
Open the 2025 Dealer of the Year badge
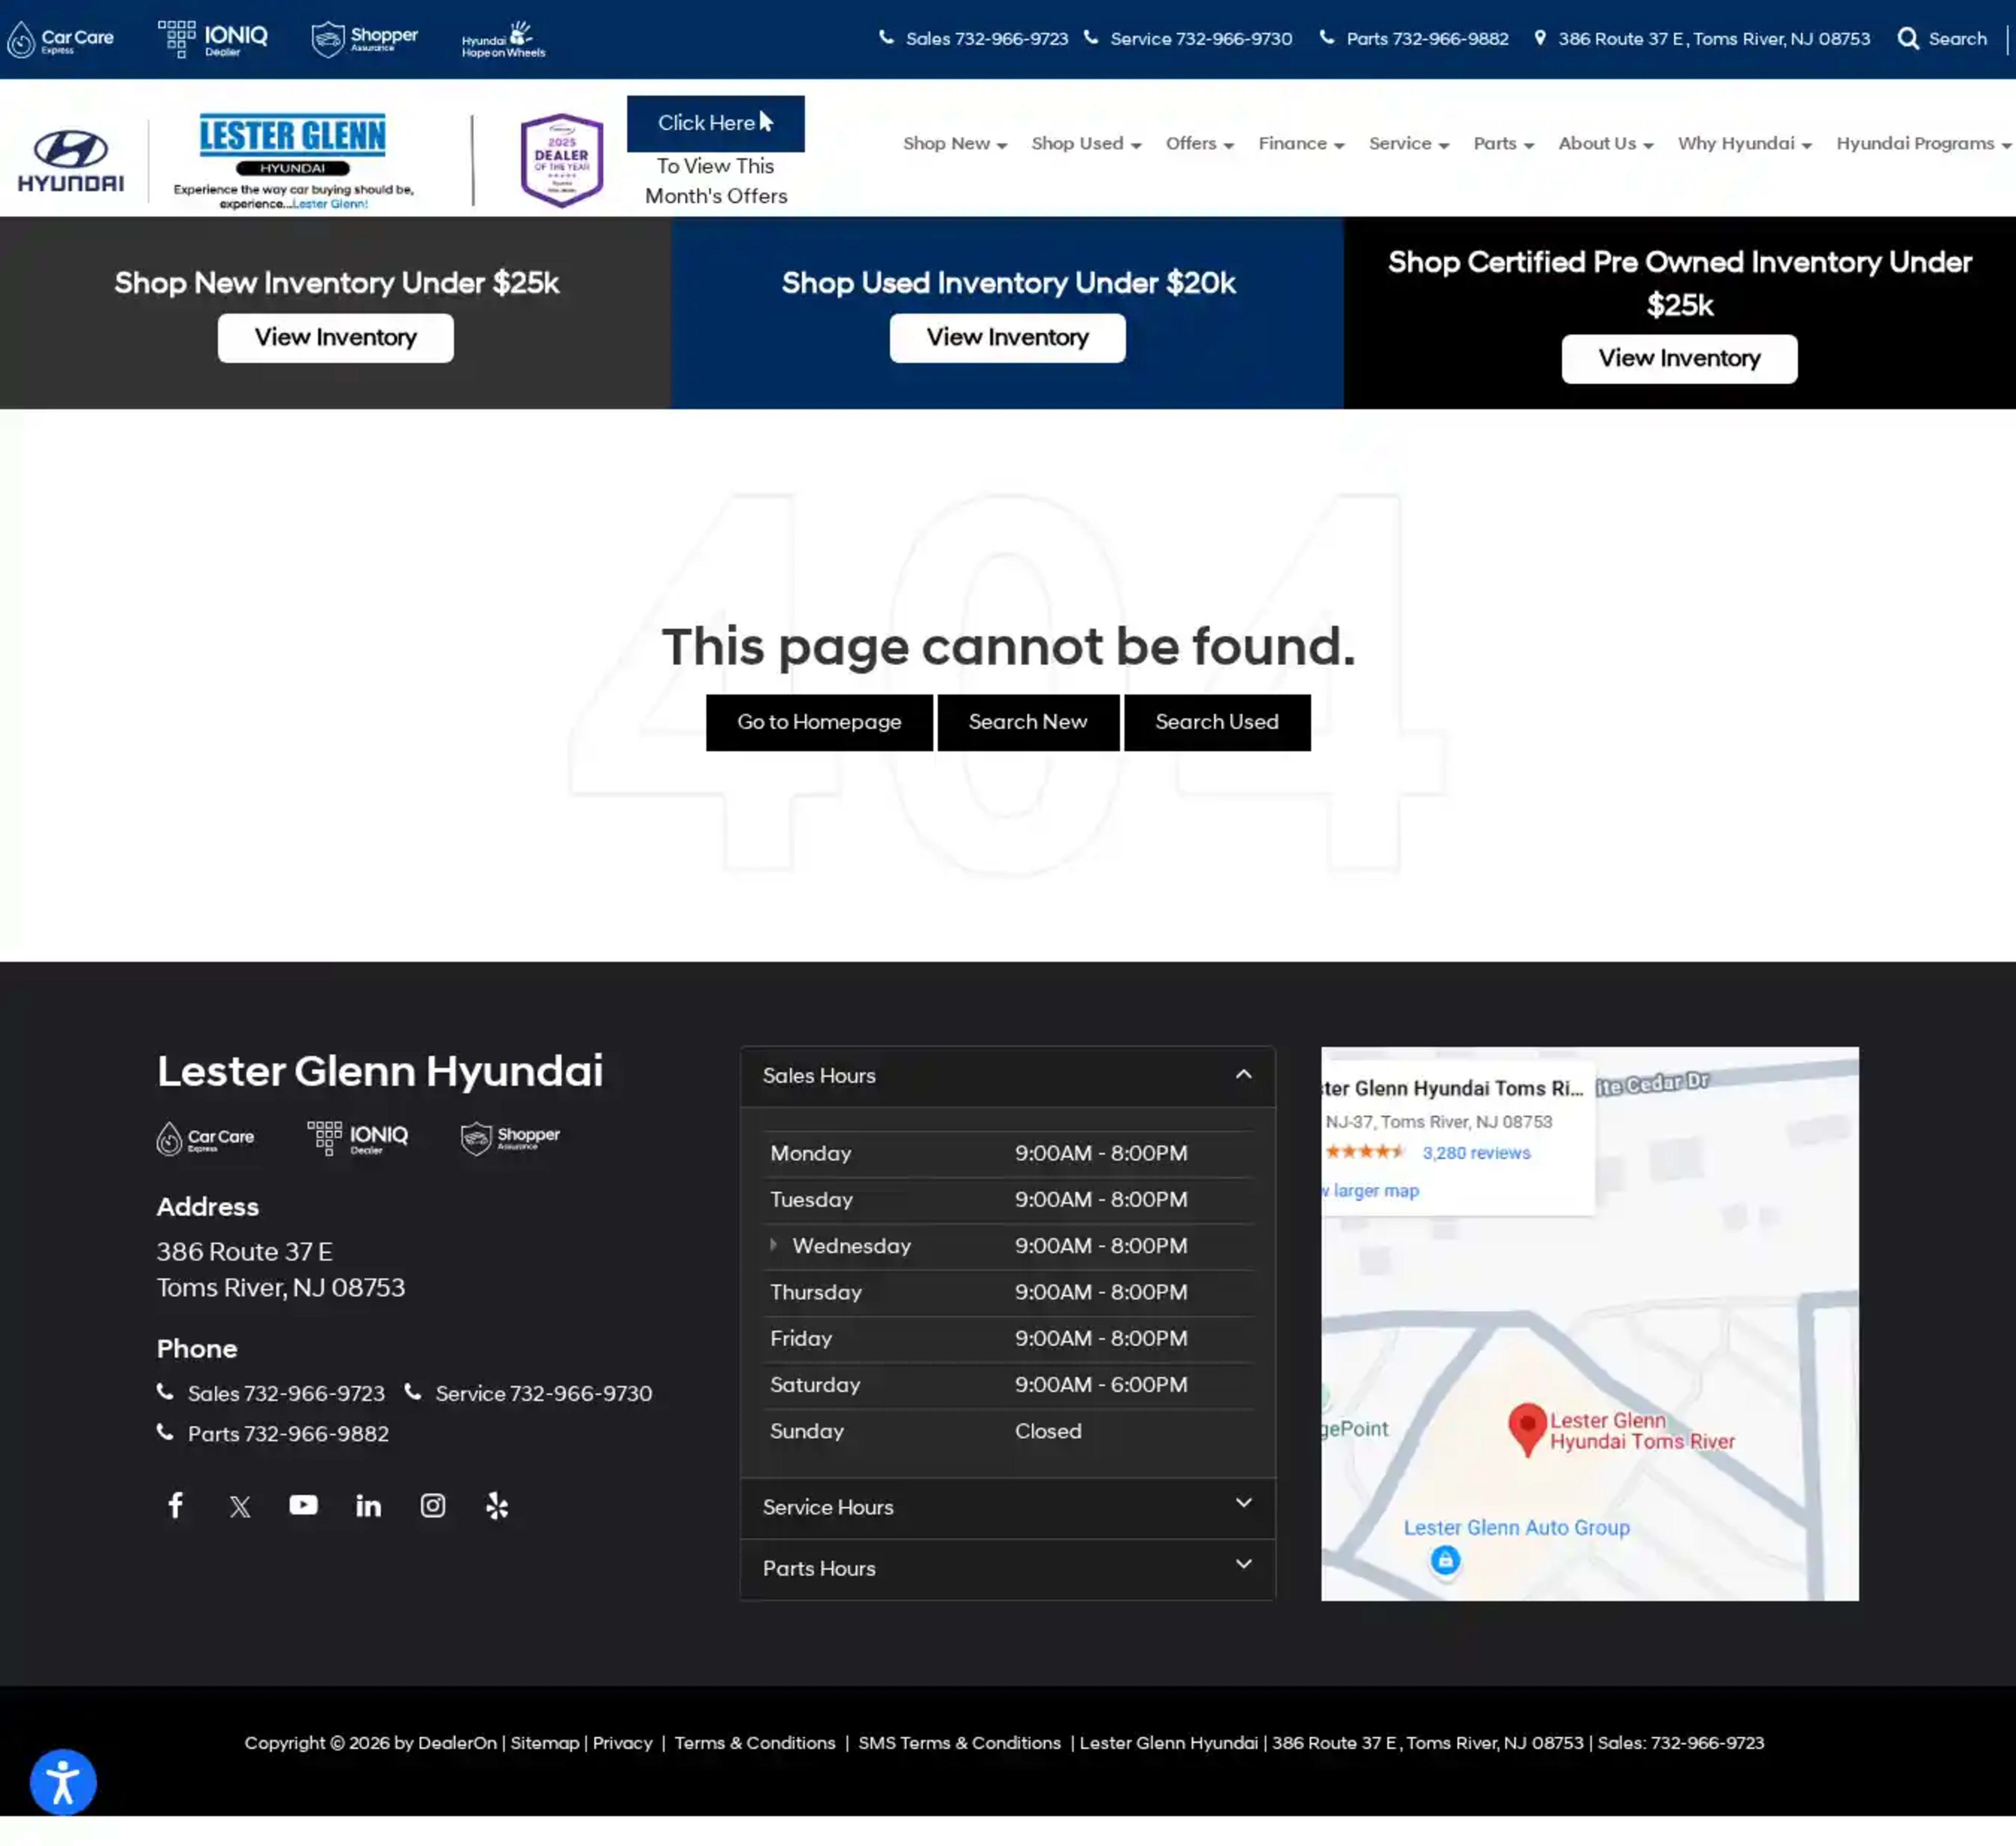pyautogui.click(x=562, y=160)
